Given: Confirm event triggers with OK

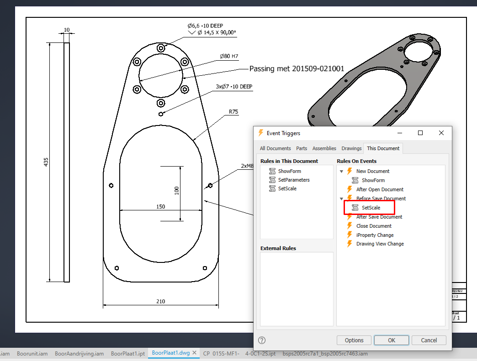Looking at the screenshot, I should pyautogui.click(x=391, y=340).
